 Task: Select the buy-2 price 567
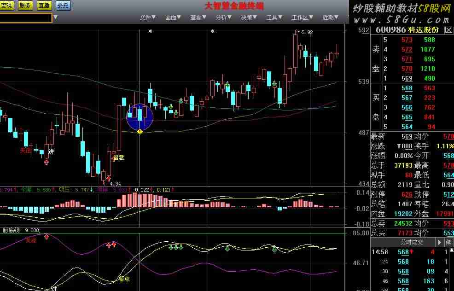click(x=407, y=98)
